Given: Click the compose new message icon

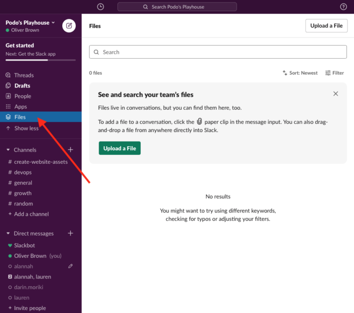Looking at the screenshot, I should (x=69, y=26).
